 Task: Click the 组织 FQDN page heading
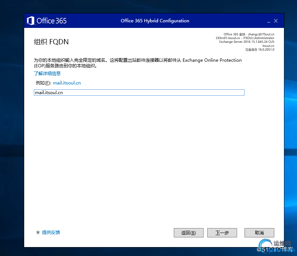(51, 42)
